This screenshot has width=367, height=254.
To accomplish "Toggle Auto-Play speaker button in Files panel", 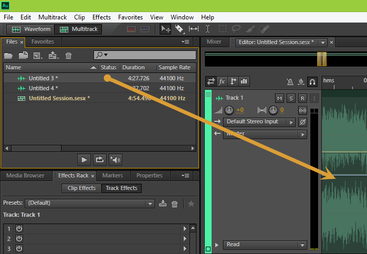I will [x=116, y=160].
